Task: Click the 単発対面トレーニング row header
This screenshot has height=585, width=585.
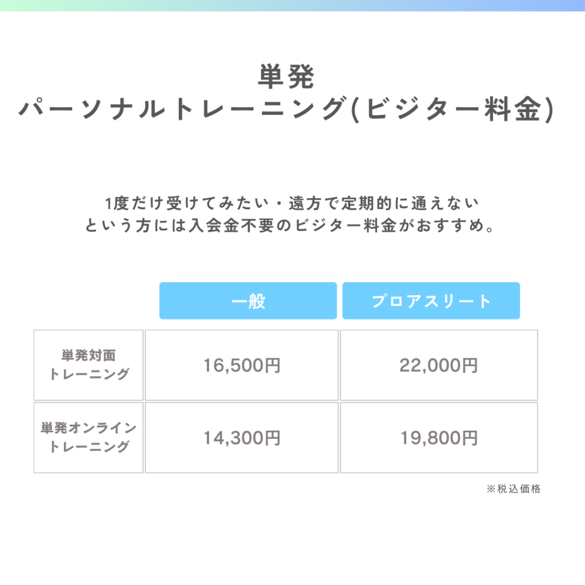Action: click(89, 365)
